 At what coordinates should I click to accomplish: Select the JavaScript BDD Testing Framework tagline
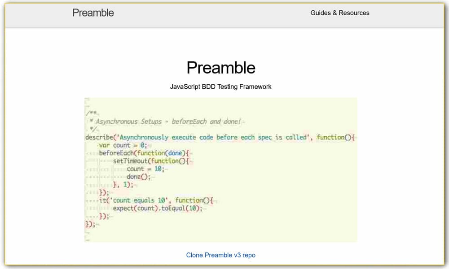tap(220, 87)
